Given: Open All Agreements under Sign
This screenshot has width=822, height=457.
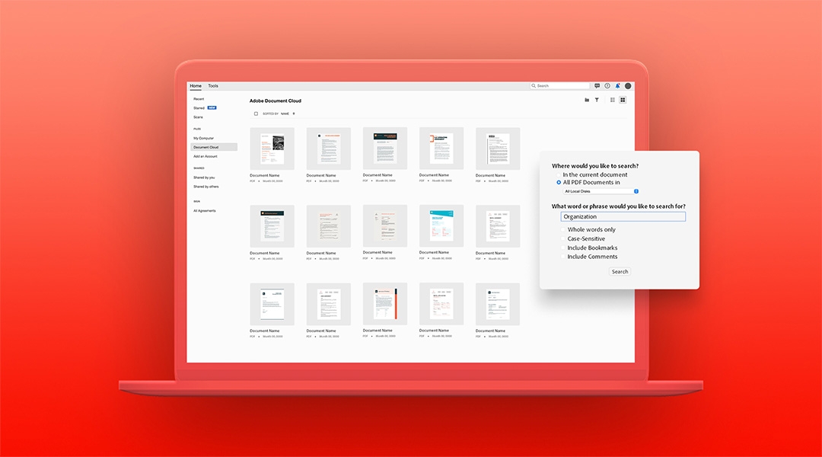Looking at the screenshot, I should (x=205, y=210).
